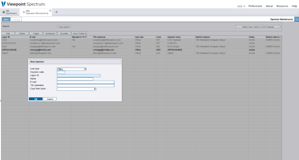Focus the TID username input field
This screenshot has width=299, height=160.
pyautogui.click(x=86, y=86)
